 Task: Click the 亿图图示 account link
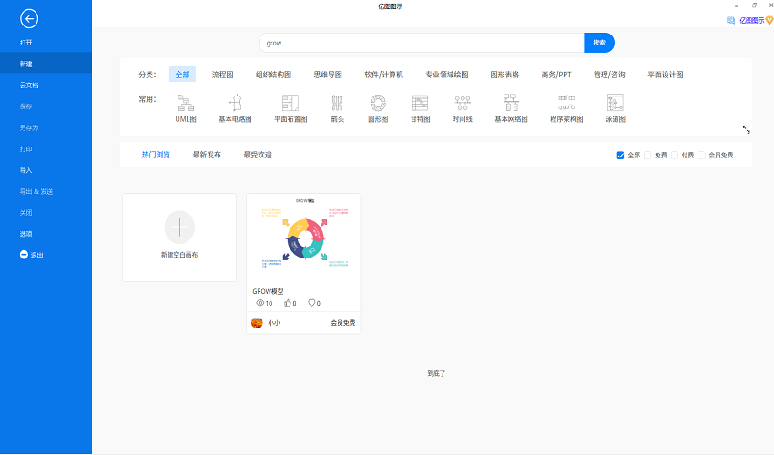(752, 20)
